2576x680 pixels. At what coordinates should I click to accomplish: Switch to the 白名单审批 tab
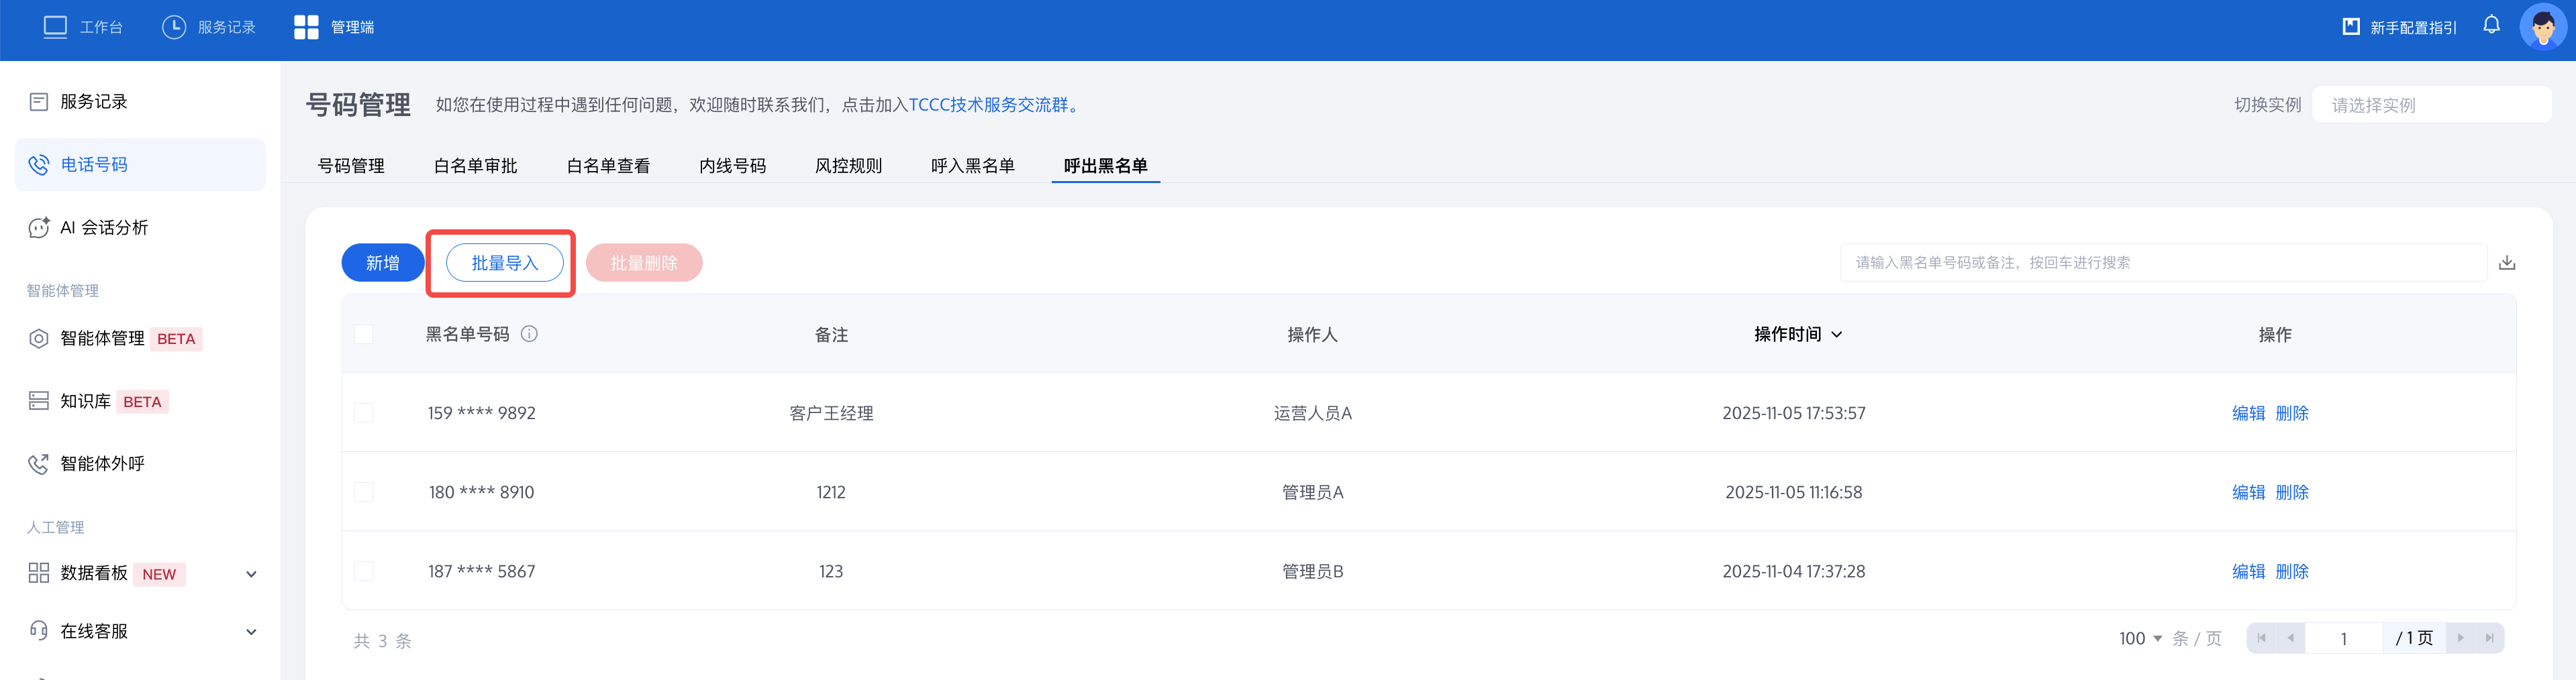(475, 166)
